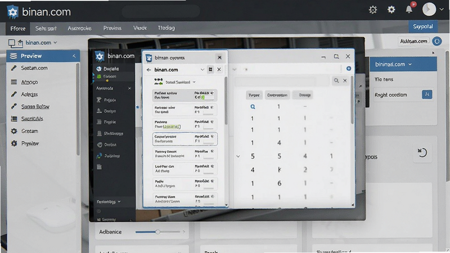Click the cell showing 6 in the table
Viewport: 450px width, 253px height.
click(279, 183)
